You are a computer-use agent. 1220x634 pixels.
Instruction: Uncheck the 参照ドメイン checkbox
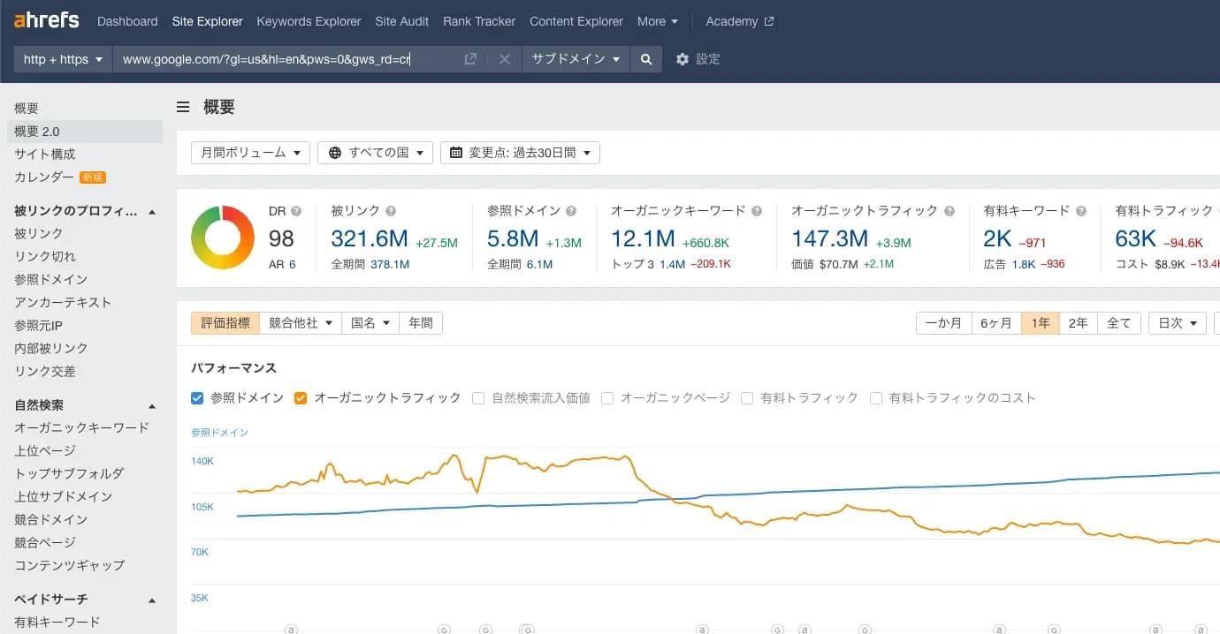tap(197, 398)
